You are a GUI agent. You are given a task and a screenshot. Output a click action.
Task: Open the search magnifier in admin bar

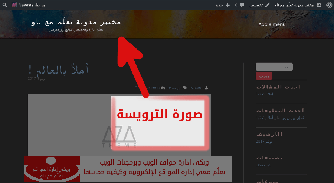(x=4, y=5)
